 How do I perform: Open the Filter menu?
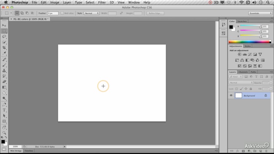point(102,3)
